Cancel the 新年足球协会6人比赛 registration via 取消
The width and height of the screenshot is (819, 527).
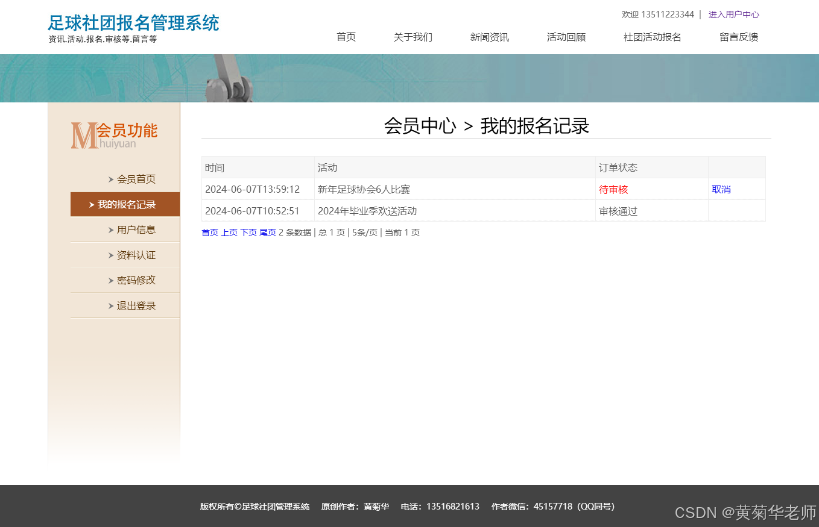[x=721, y=189]
